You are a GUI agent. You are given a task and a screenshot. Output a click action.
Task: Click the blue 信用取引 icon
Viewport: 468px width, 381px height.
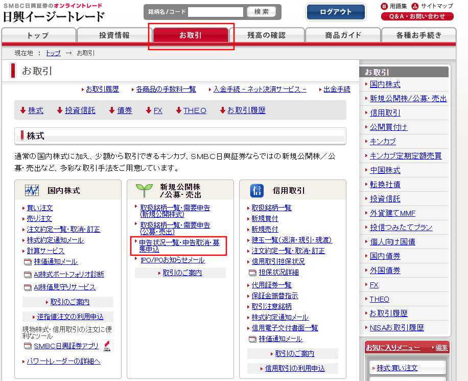tap(256, 191)
